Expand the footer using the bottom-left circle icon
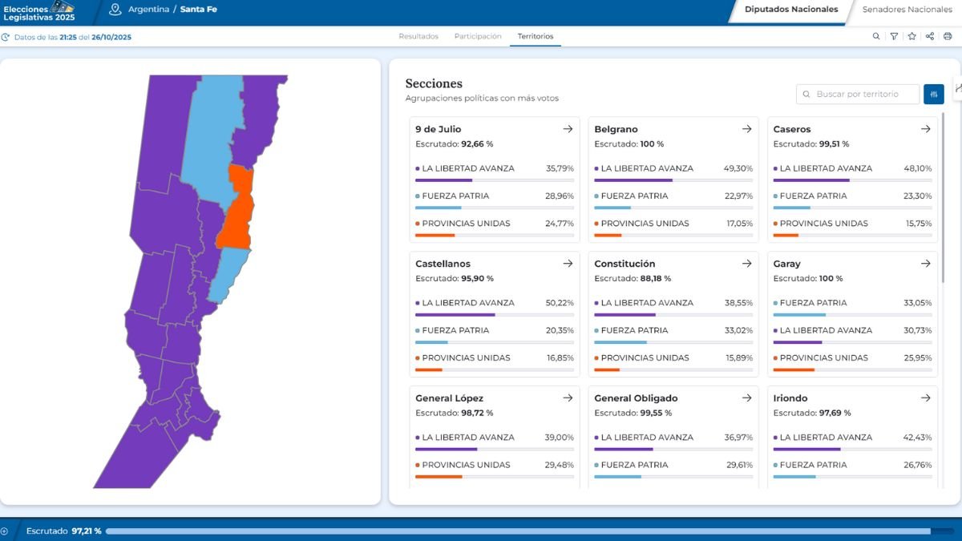Viewport: 962px width, 541px height. click(x=4, y=531)
